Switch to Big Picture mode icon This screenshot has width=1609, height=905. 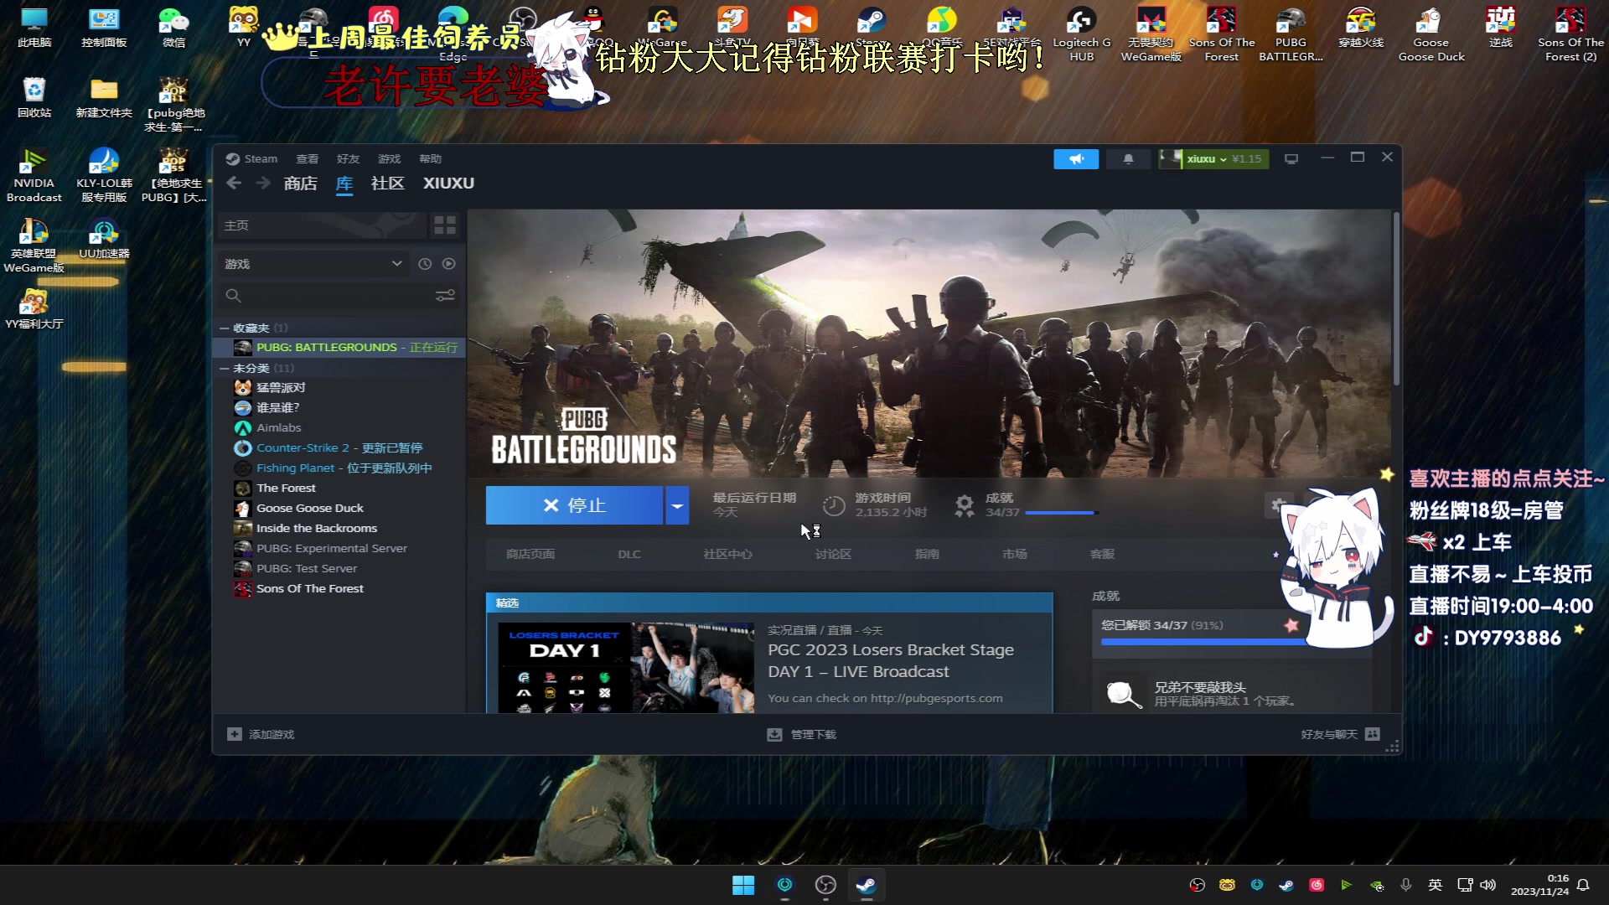tap(1291, 159)
